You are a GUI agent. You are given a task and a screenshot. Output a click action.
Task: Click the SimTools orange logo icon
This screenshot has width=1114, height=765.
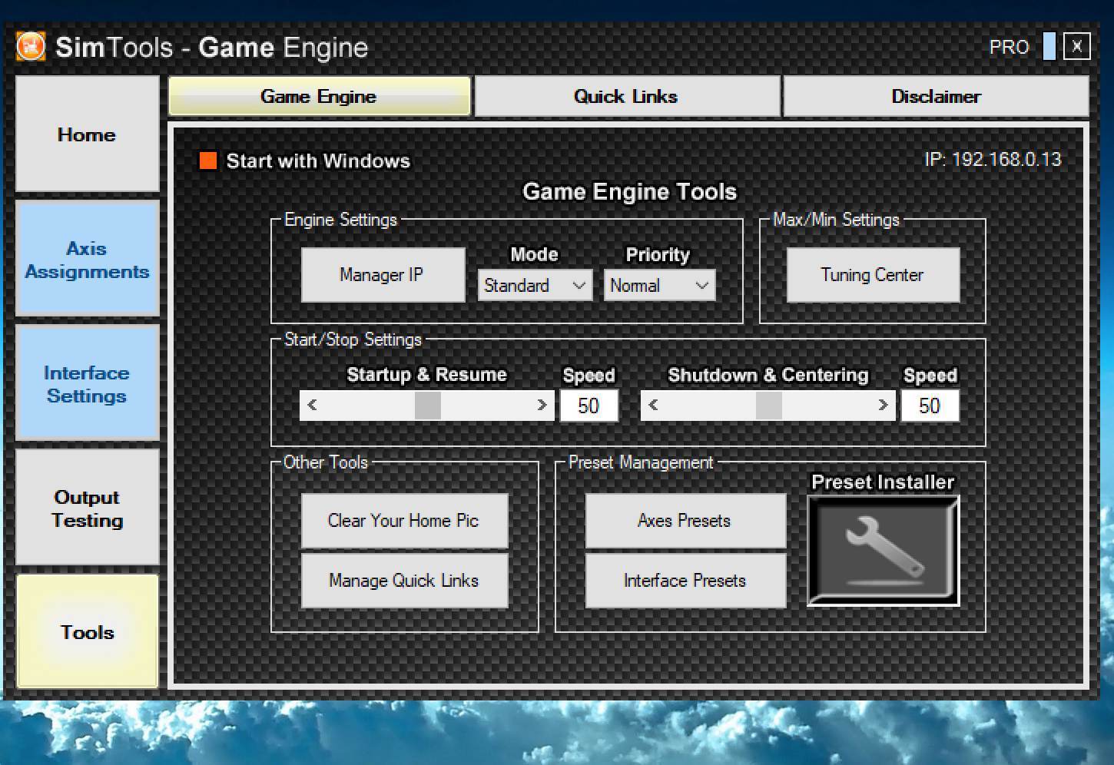[x=31, y=46]
